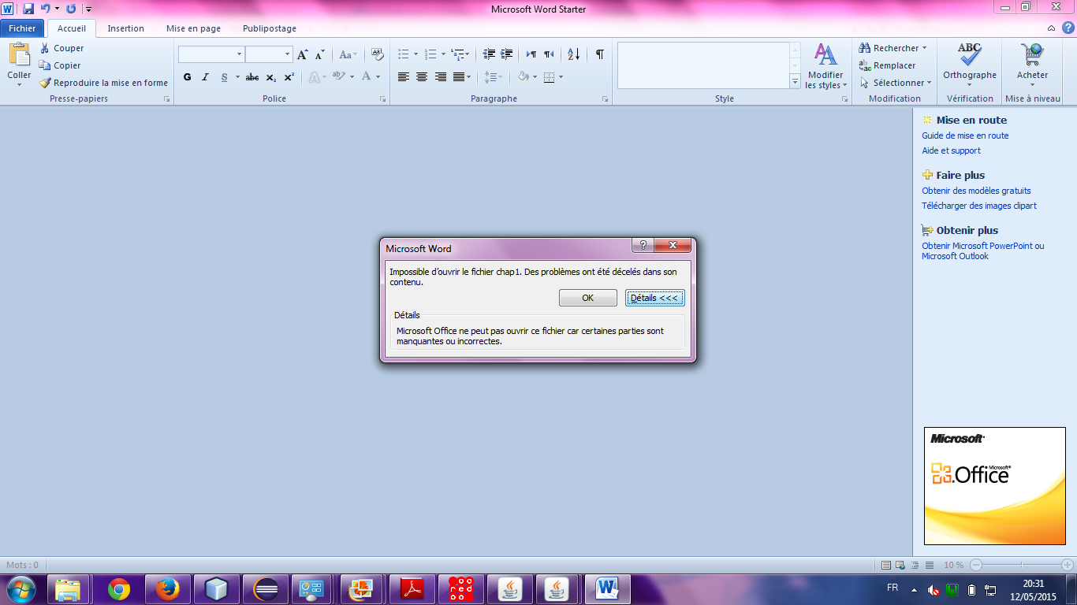Click the subscript X₂ icon
The height and width of the screenshot is (605, 1077).
(270, 77)
